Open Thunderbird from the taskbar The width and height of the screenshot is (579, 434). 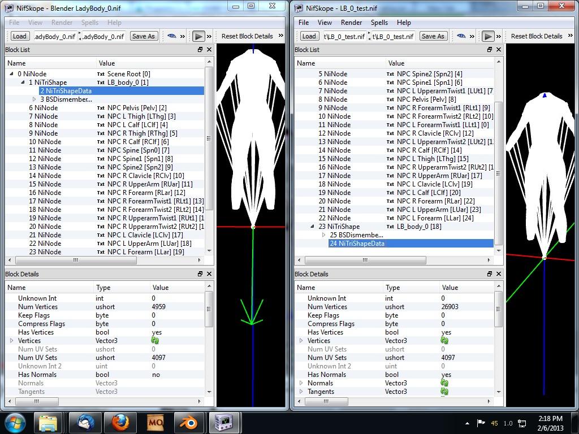tap(85, 423)
